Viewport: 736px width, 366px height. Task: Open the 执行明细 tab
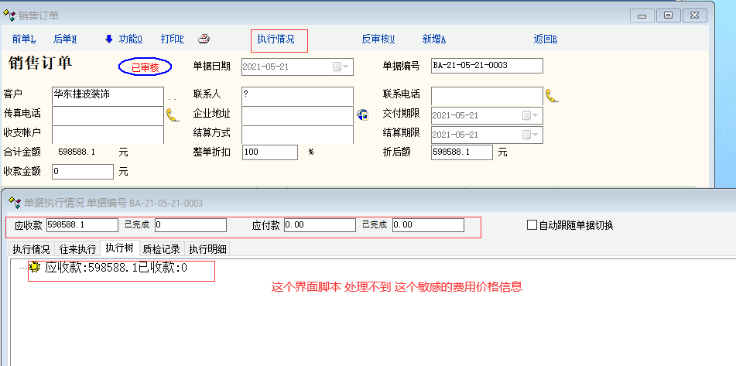pos(207,249)
